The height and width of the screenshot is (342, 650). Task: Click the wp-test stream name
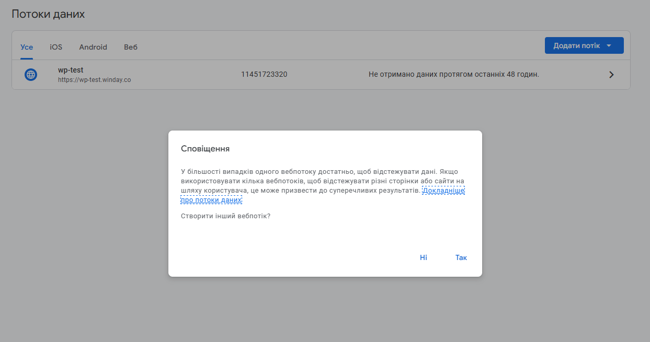71,70
